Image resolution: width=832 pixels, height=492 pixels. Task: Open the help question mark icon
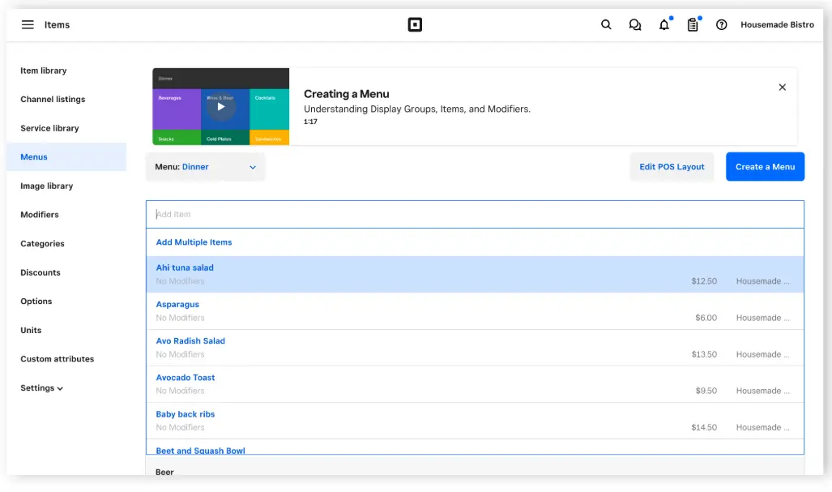pyautogui.click(x=721, y=24)
